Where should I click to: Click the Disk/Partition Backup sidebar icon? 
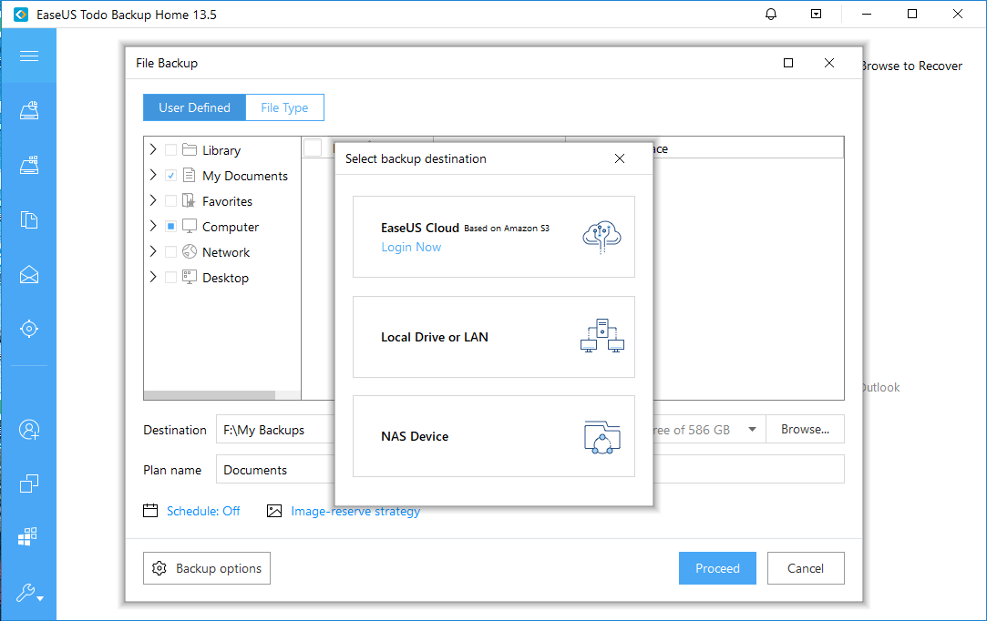pos(28,110)
